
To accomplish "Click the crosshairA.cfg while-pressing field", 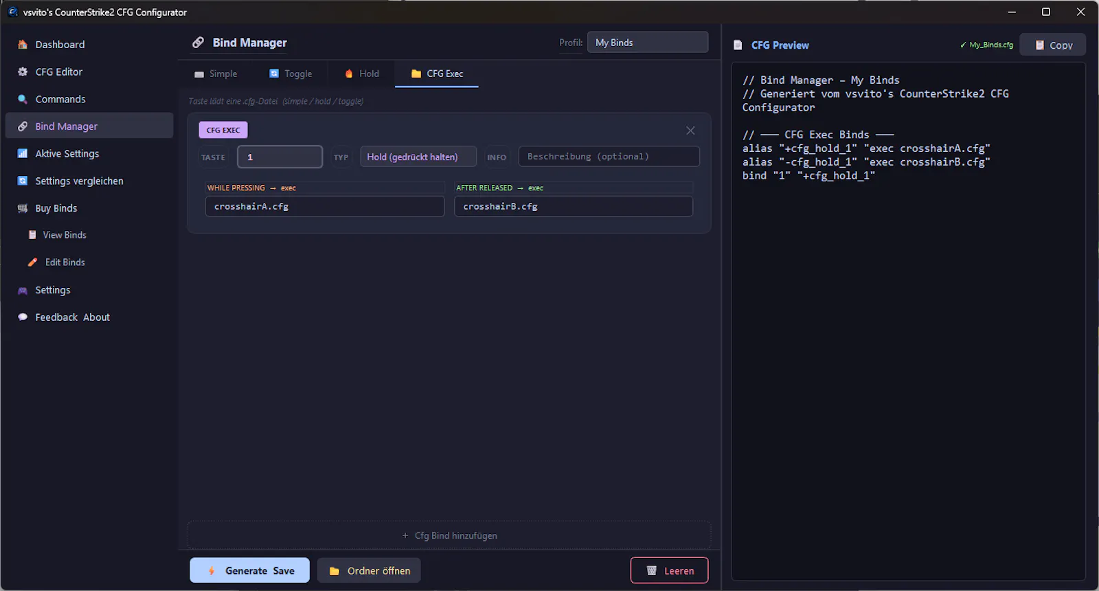I will (325, 206).
